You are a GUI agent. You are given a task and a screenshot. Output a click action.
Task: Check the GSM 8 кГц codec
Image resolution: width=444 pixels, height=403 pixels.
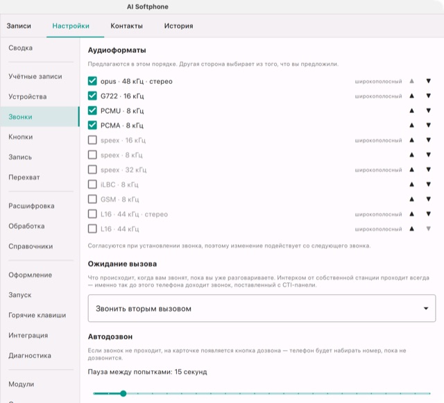[x=92, y=199]
